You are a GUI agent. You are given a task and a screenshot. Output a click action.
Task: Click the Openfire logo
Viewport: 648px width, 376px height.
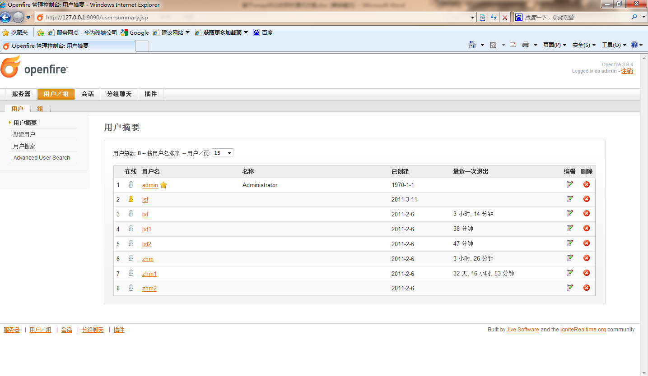[34, 67]
